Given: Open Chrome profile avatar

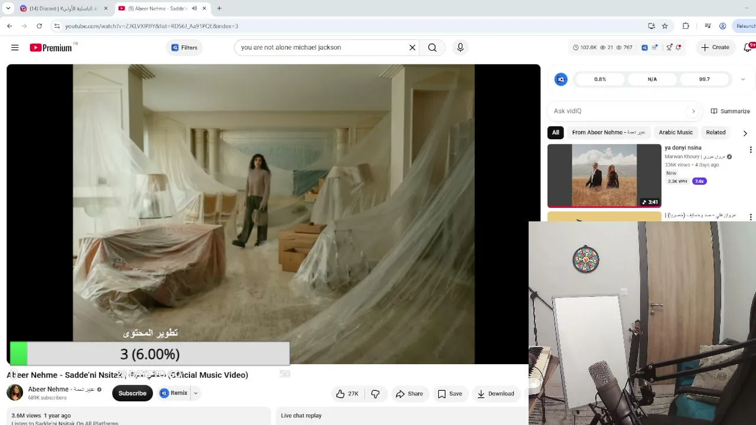Looking at the screenshot, I should (x=722, y=26).
